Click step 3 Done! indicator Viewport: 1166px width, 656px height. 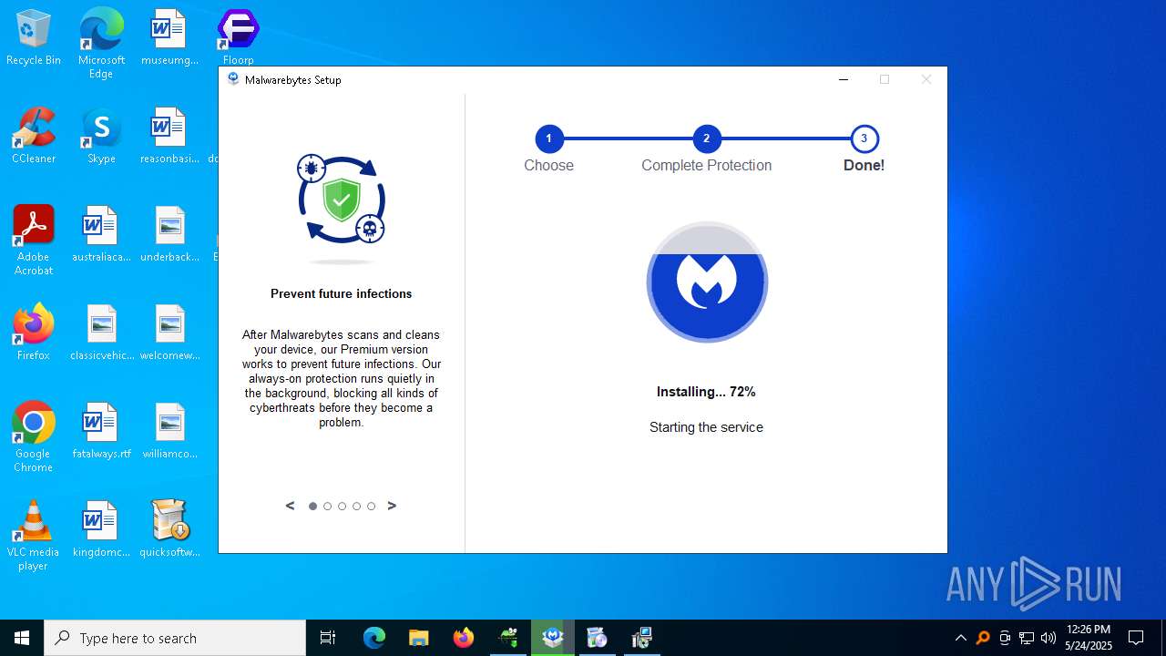pyautogui.click(x=864, y=138)
